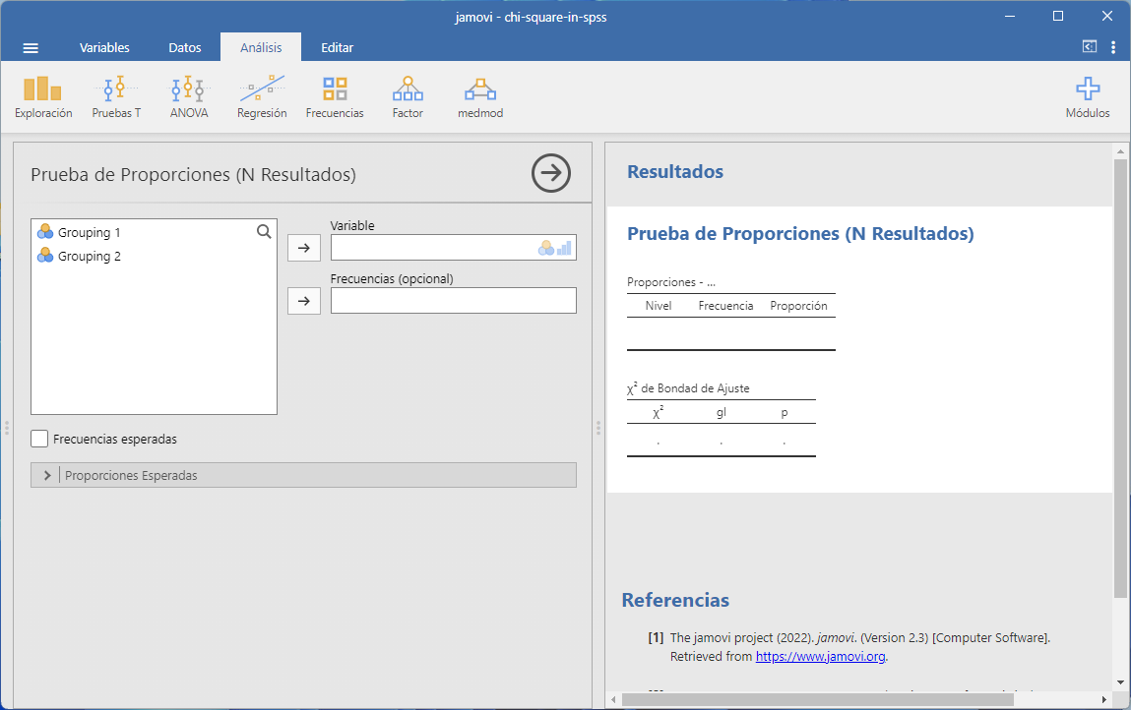Image resolution: width=1131 pixels, height=710 pixels.
Task: Enable the Frecuencias esperadas checkbox
Action: click(x=40, y=440)
